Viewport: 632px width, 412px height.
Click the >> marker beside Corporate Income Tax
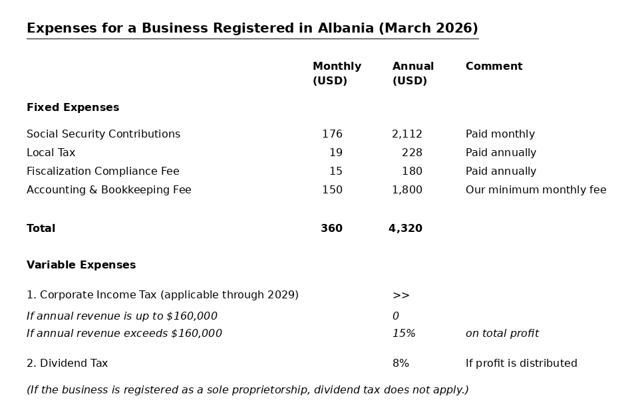click(x=401, y=295)
